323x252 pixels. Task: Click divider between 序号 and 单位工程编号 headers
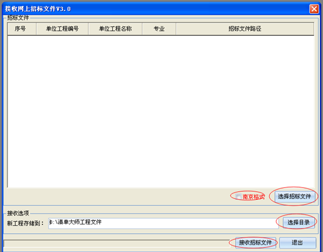pyautogui.click(x=36, y=29)
